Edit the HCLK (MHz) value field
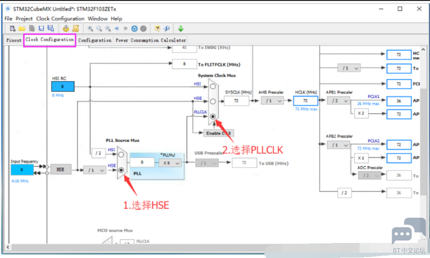The image size is (430, 258). point(306,101)
